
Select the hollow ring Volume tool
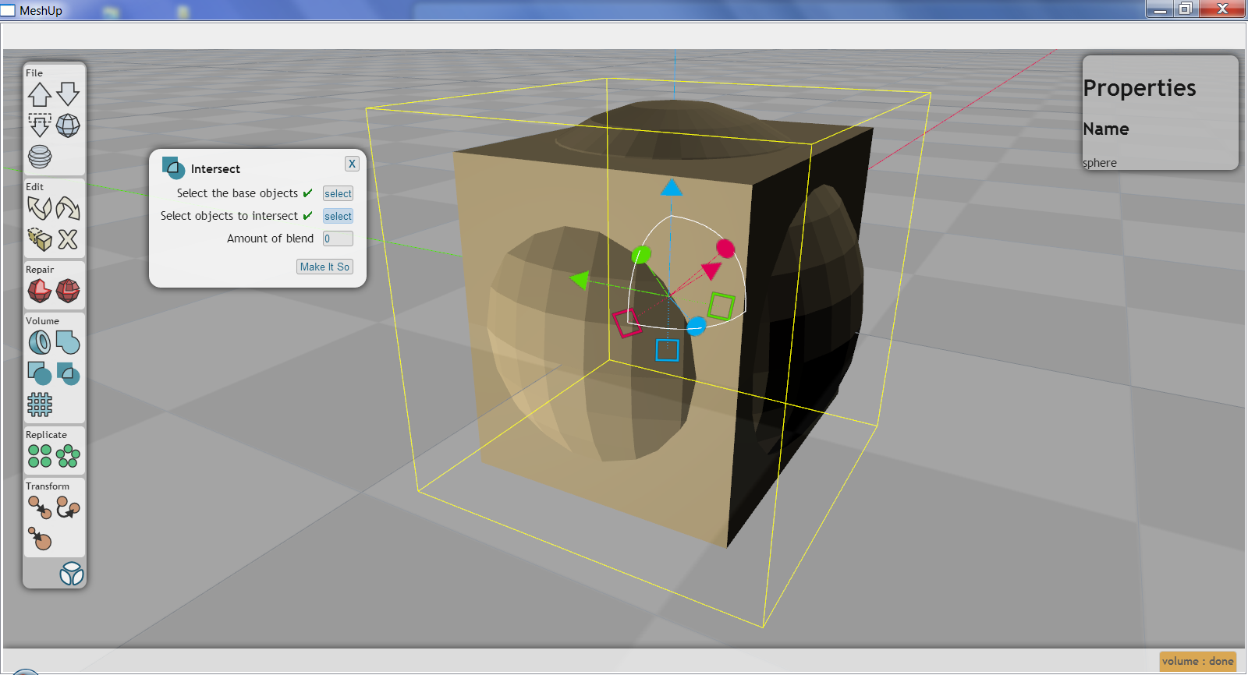[x=40, y=342]
